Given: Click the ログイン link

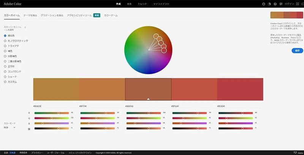Looking at the screenshot, I should (x=290, y=4).
